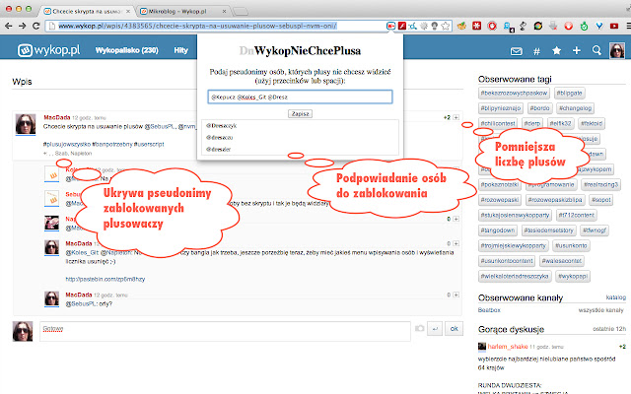Screen dimensions: 631x394
Task: Click Zapisz button in popup
Action: (x=300, y=114)
